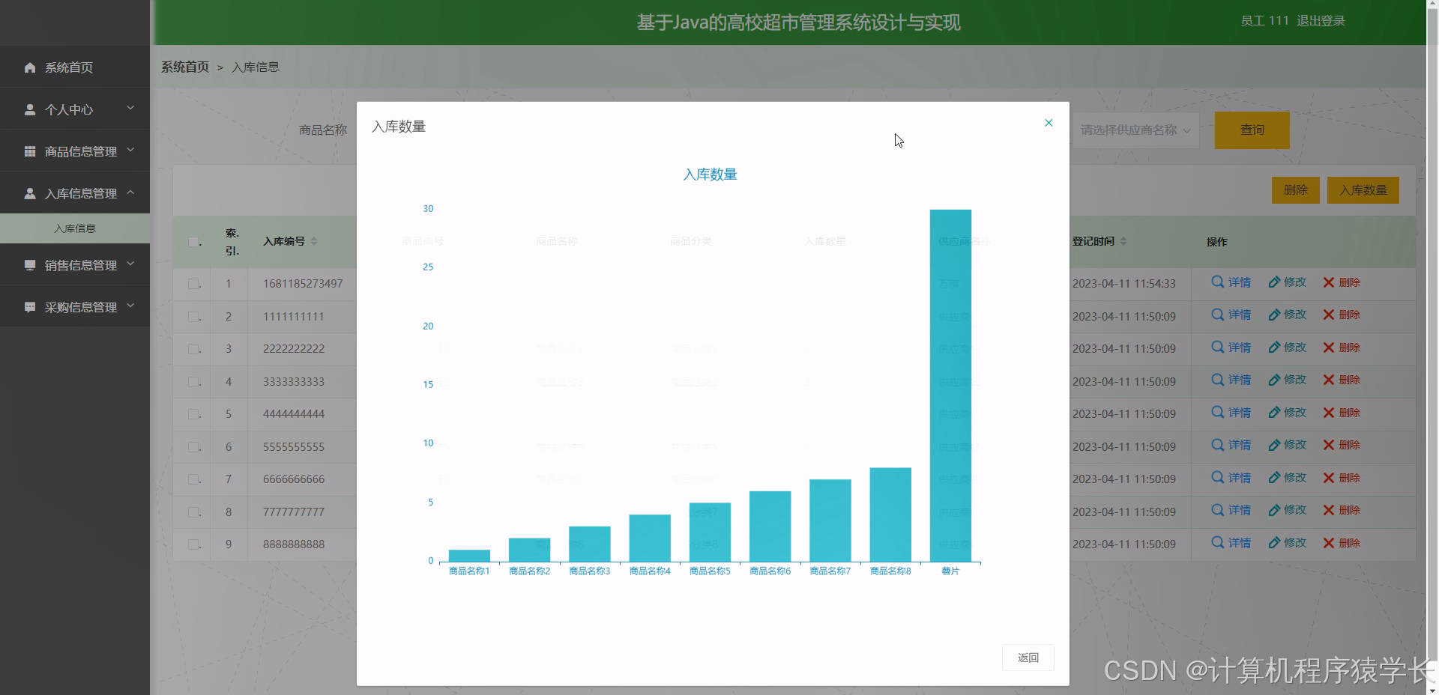Click 退出登录 in the top bar
The height and width of the screenshot is (695, 1439).
[1322, 21]
